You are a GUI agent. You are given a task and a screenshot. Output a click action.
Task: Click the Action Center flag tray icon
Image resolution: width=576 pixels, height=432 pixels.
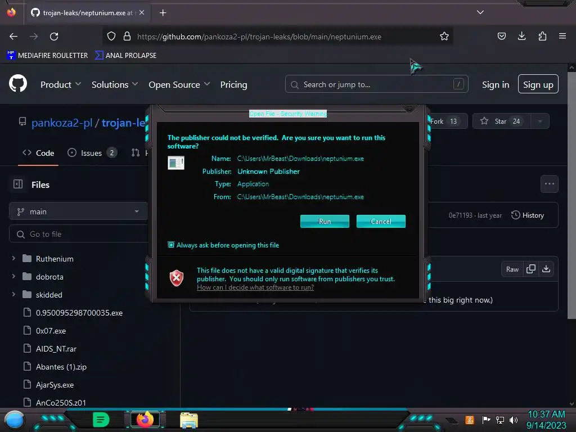coord(486,420)
